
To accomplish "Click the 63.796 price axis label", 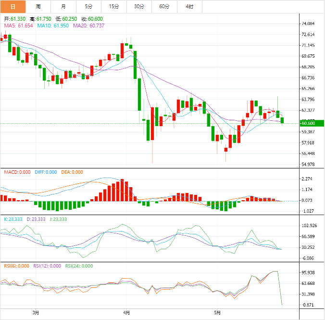I will (308, 100).
